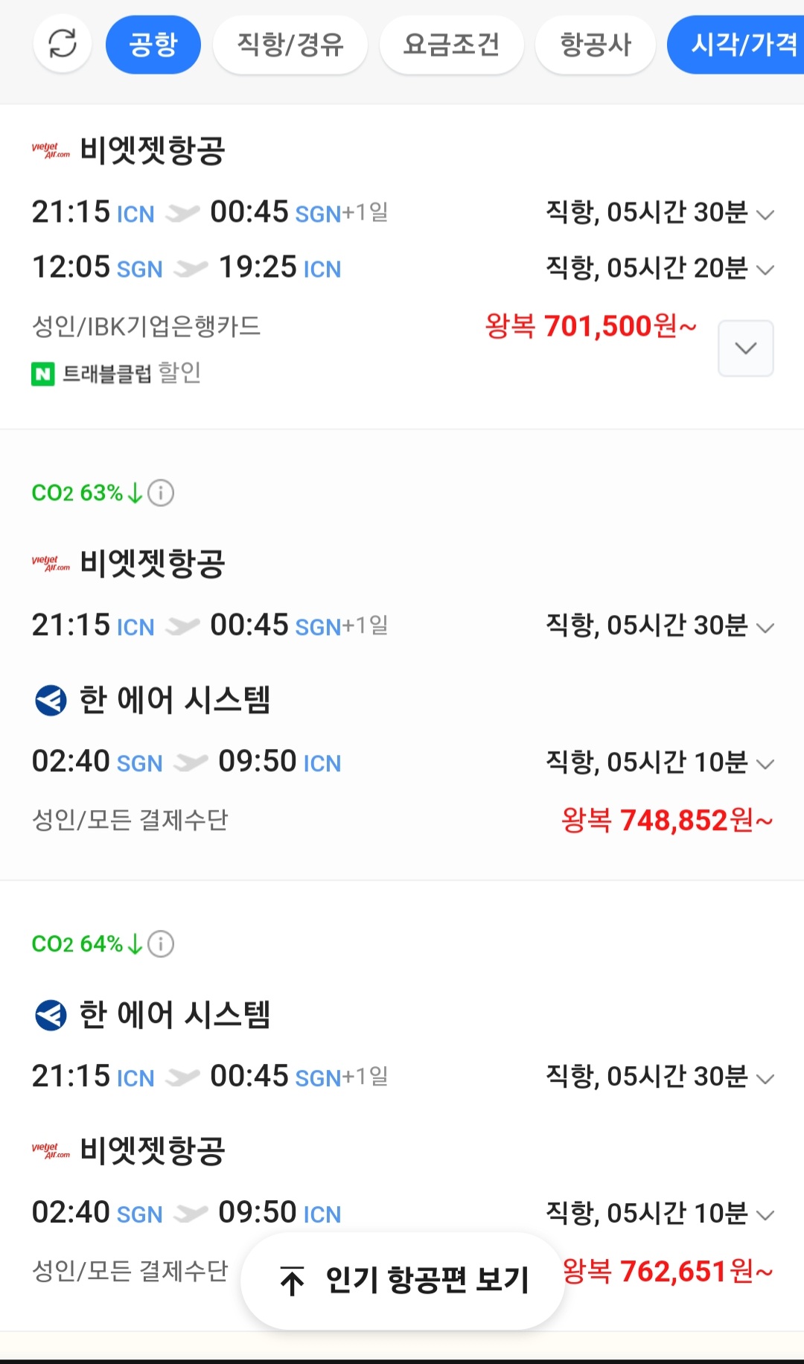Tap the refresh filters icon
The image size is (804, 1364).
click(63, 44)
